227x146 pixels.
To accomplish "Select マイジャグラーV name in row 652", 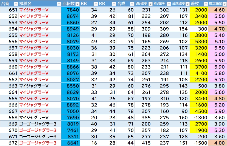I will [34, 16].
